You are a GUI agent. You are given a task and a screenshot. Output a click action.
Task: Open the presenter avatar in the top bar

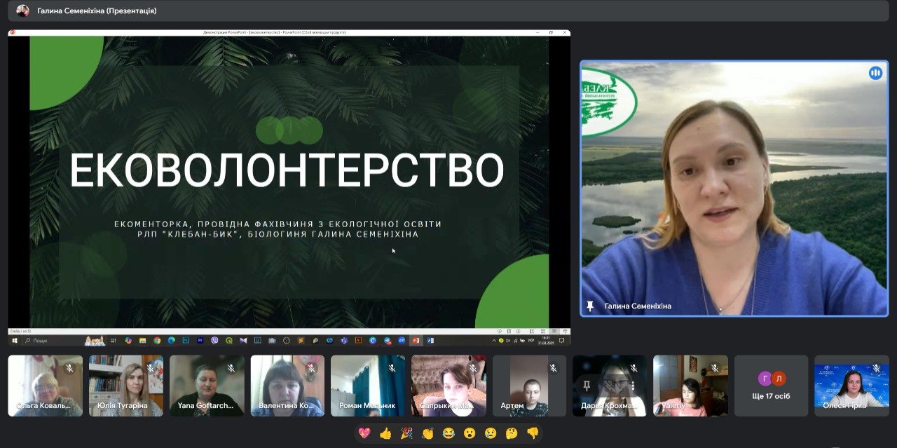(x=23, y=11)
